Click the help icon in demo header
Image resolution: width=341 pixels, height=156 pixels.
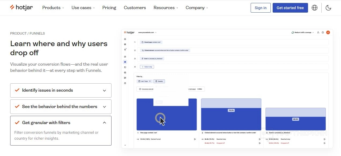coord(323,32)
